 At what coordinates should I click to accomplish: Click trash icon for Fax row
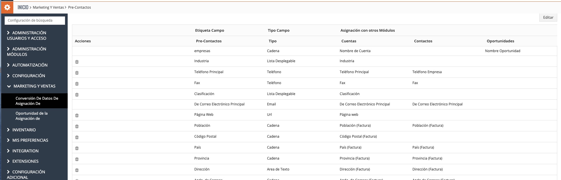[77, 84]
